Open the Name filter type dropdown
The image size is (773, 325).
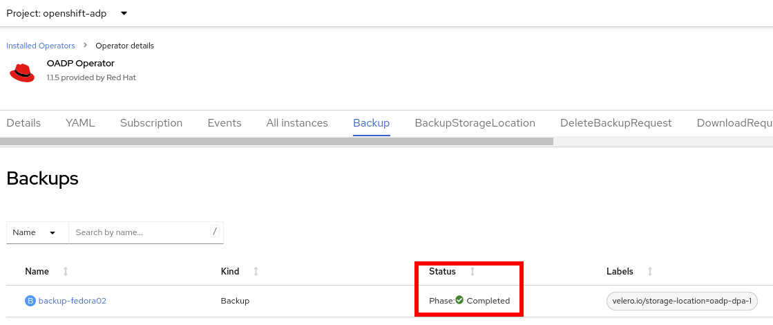click(x=37, y=232)
